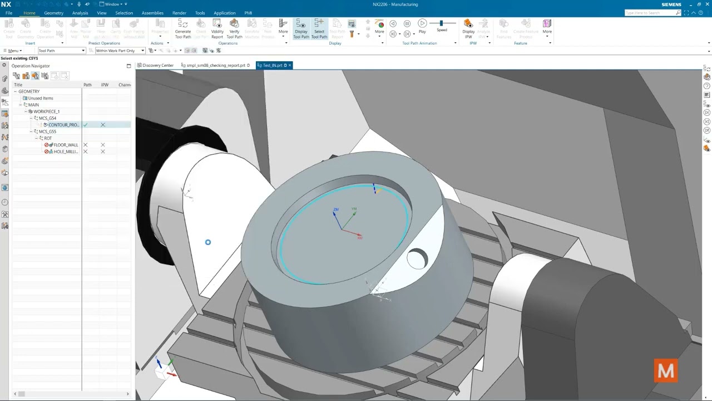Adjust the animation Speed slider
The image size is (712, 401).
pos(442,23)
